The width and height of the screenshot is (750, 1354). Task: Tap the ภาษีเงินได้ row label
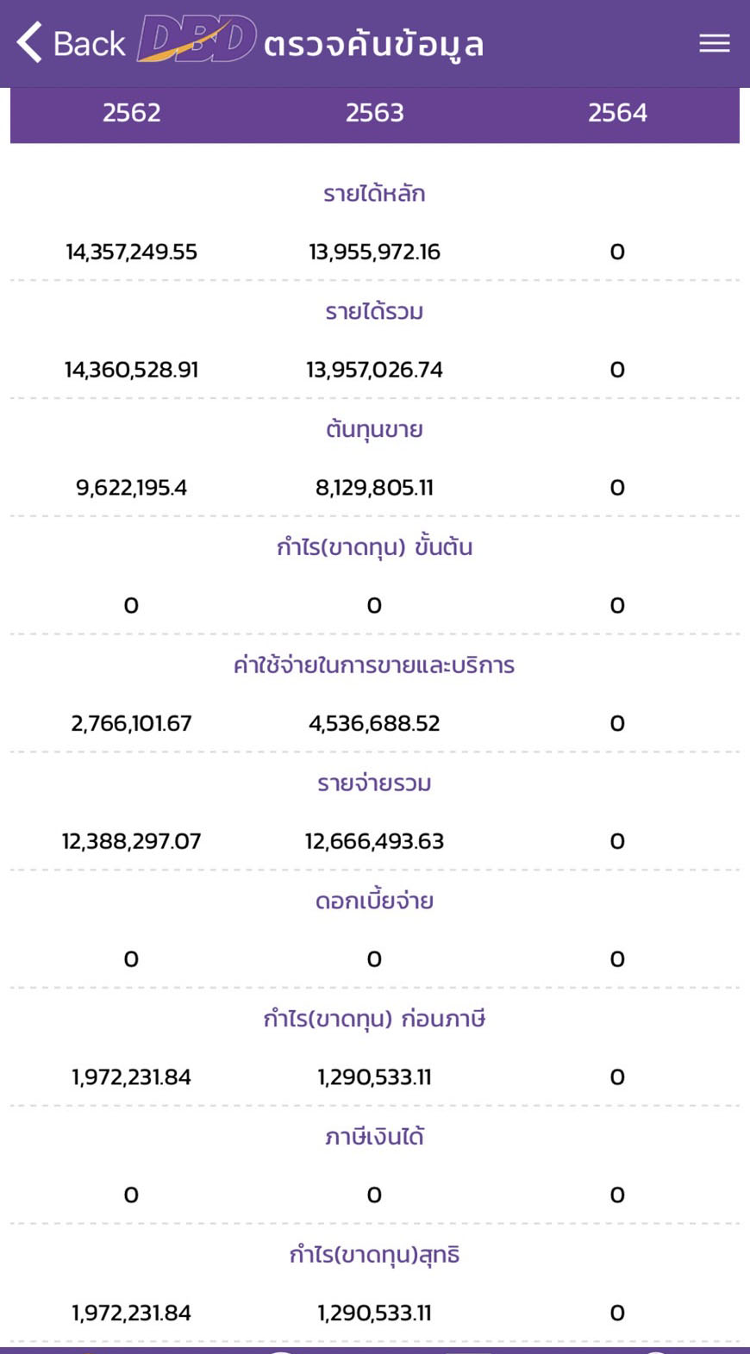point(374,1137)
